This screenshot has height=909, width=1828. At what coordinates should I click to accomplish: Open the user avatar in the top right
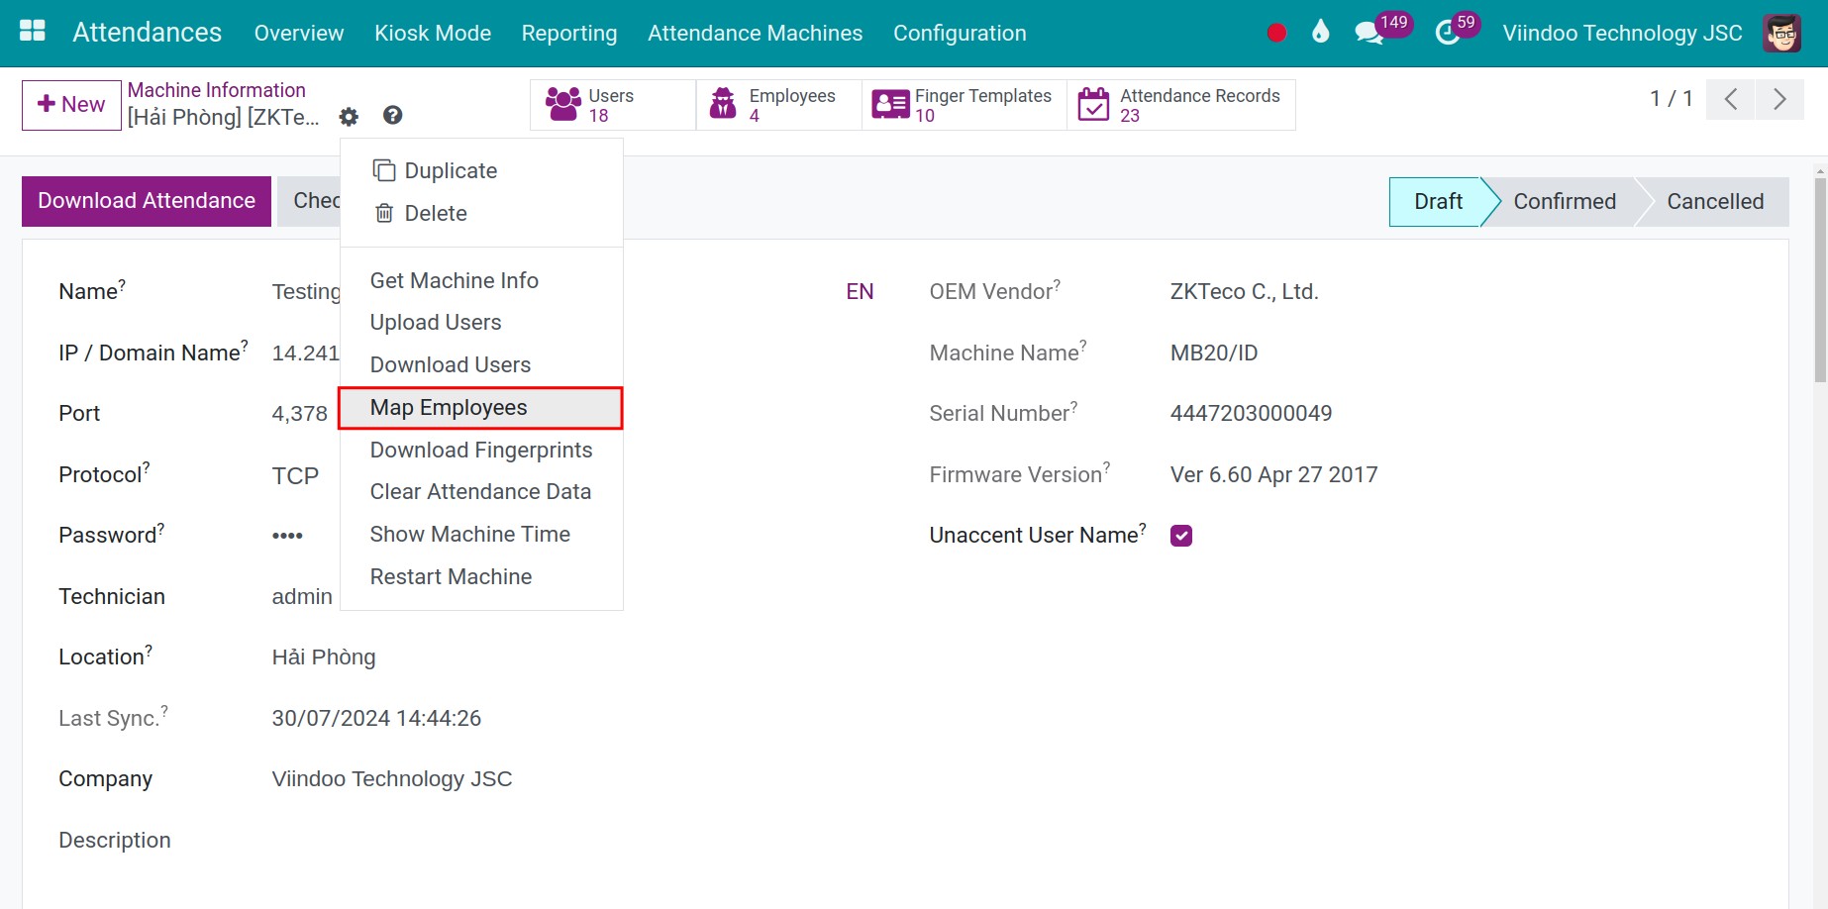pyautogui.click(x=1781, y=33)
